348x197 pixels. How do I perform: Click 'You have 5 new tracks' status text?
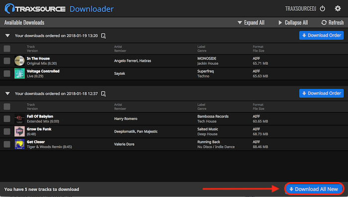pos(41,189)
